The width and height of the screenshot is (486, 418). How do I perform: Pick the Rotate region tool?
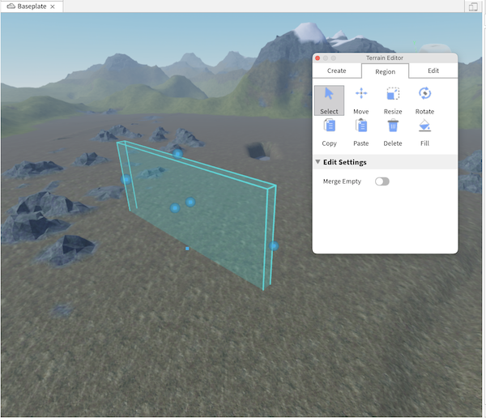point(424,100)
